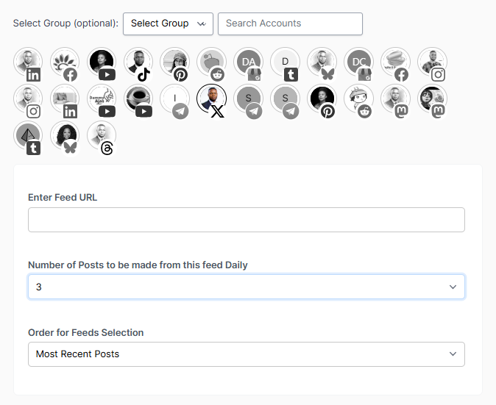Click the Search Accounts field

[x=290, y=24]
